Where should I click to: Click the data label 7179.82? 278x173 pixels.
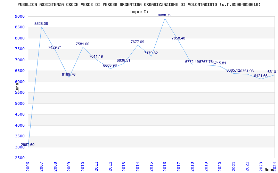click(x=151, y=53)
